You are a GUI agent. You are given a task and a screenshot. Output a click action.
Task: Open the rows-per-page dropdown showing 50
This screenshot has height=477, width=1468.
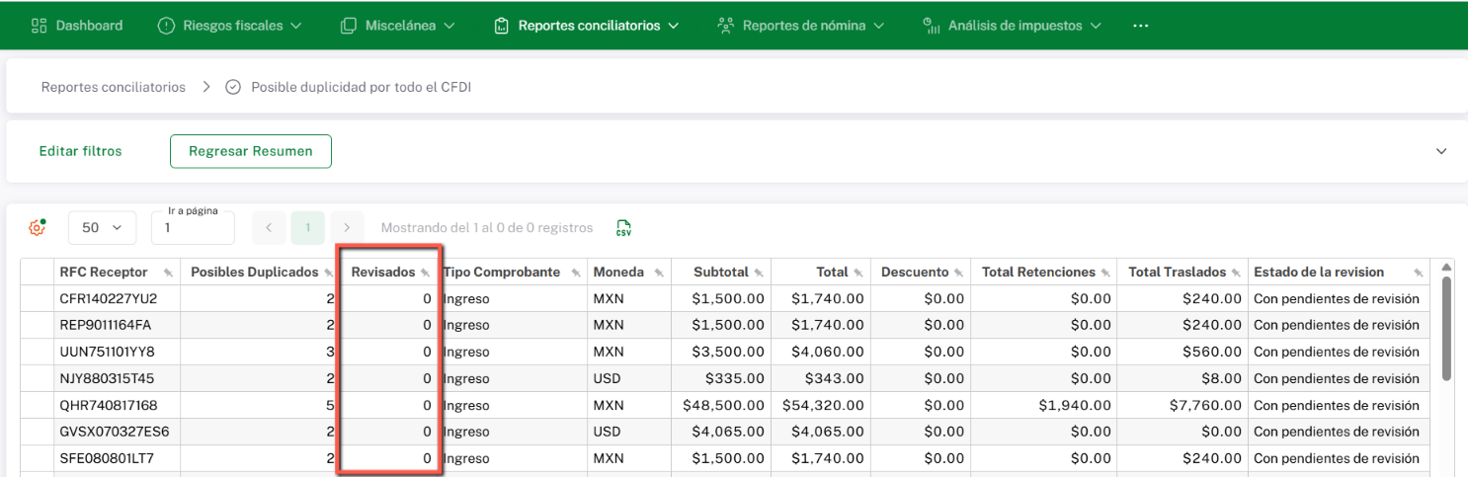[102, 228]
